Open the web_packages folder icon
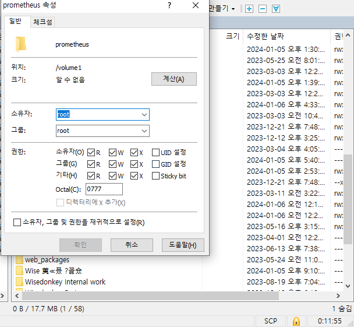Image resolution: width=354 pixels, height=327 pixels. point(19,259)
